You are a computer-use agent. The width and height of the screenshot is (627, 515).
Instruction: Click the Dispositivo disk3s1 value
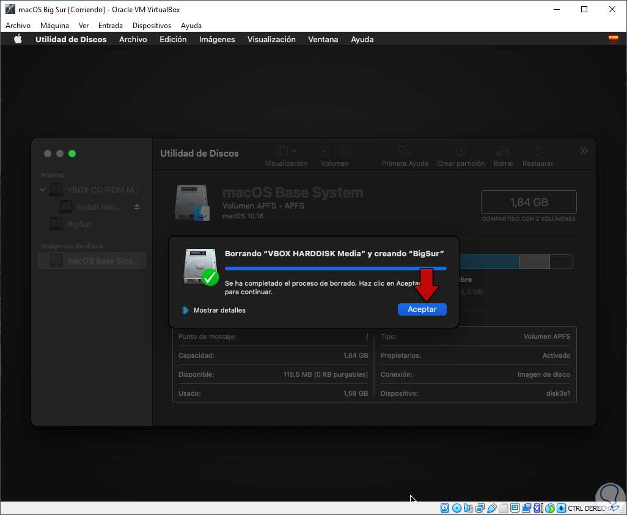(x=558, y=393)
